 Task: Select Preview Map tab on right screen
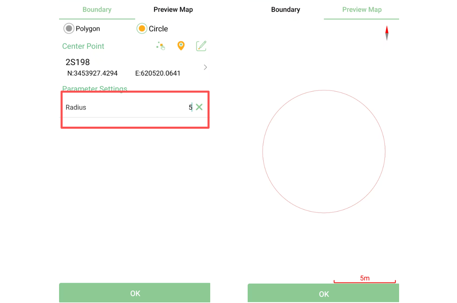point(362,10)
